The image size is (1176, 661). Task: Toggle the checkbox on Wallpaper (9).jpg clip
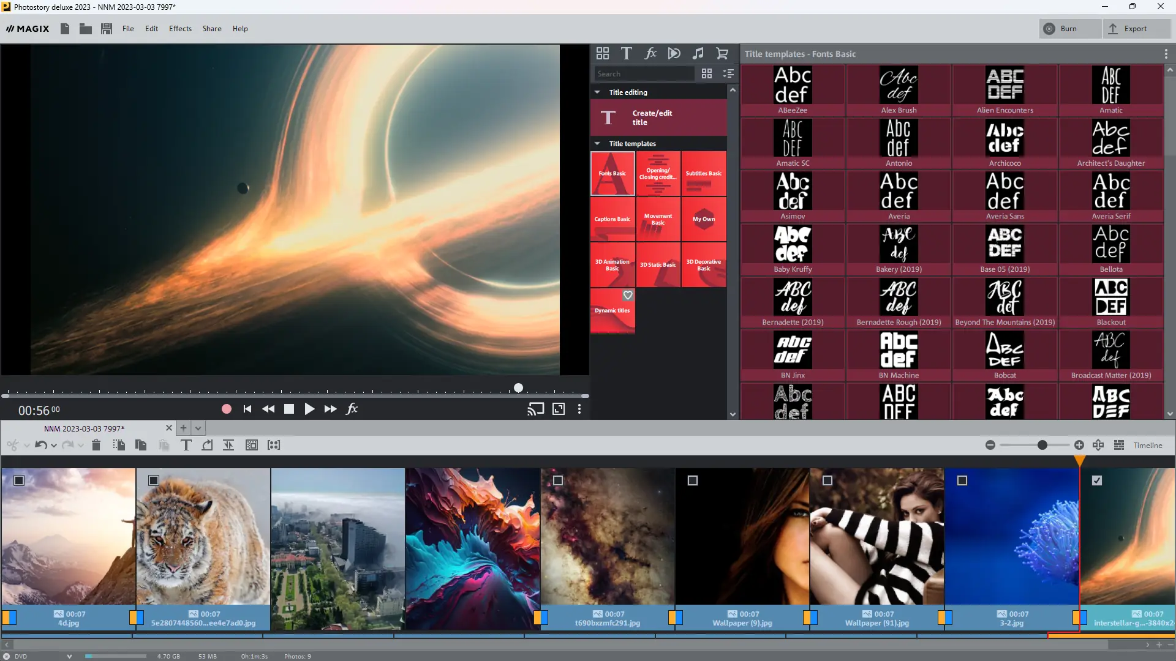[x=692, y=480]
